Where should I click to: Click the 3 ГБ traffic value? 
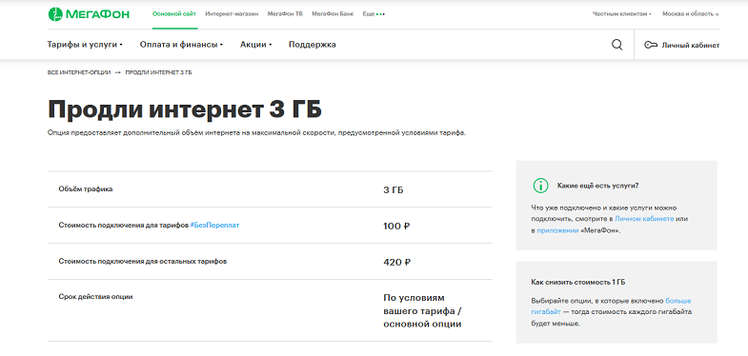pos(394,190)
